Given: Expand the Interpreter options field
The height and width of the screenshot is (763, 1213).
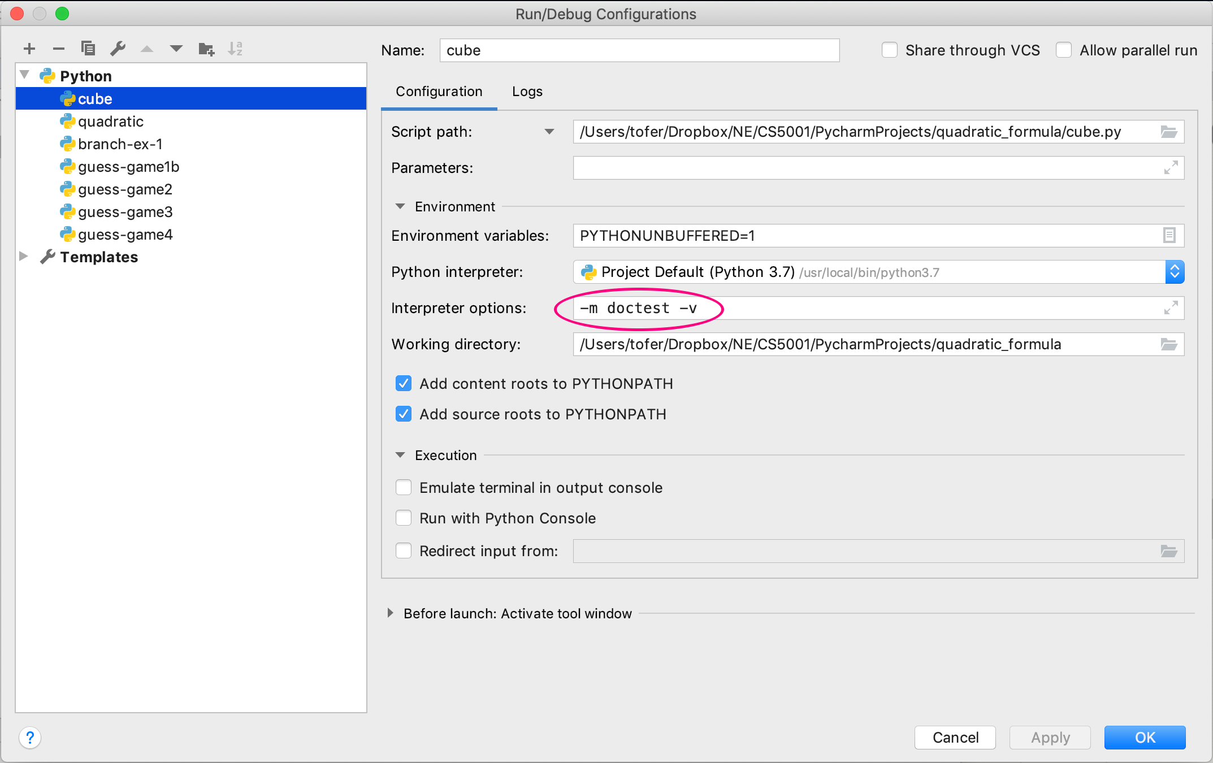Looking at the screenshot, I should tap(1171, 308).
